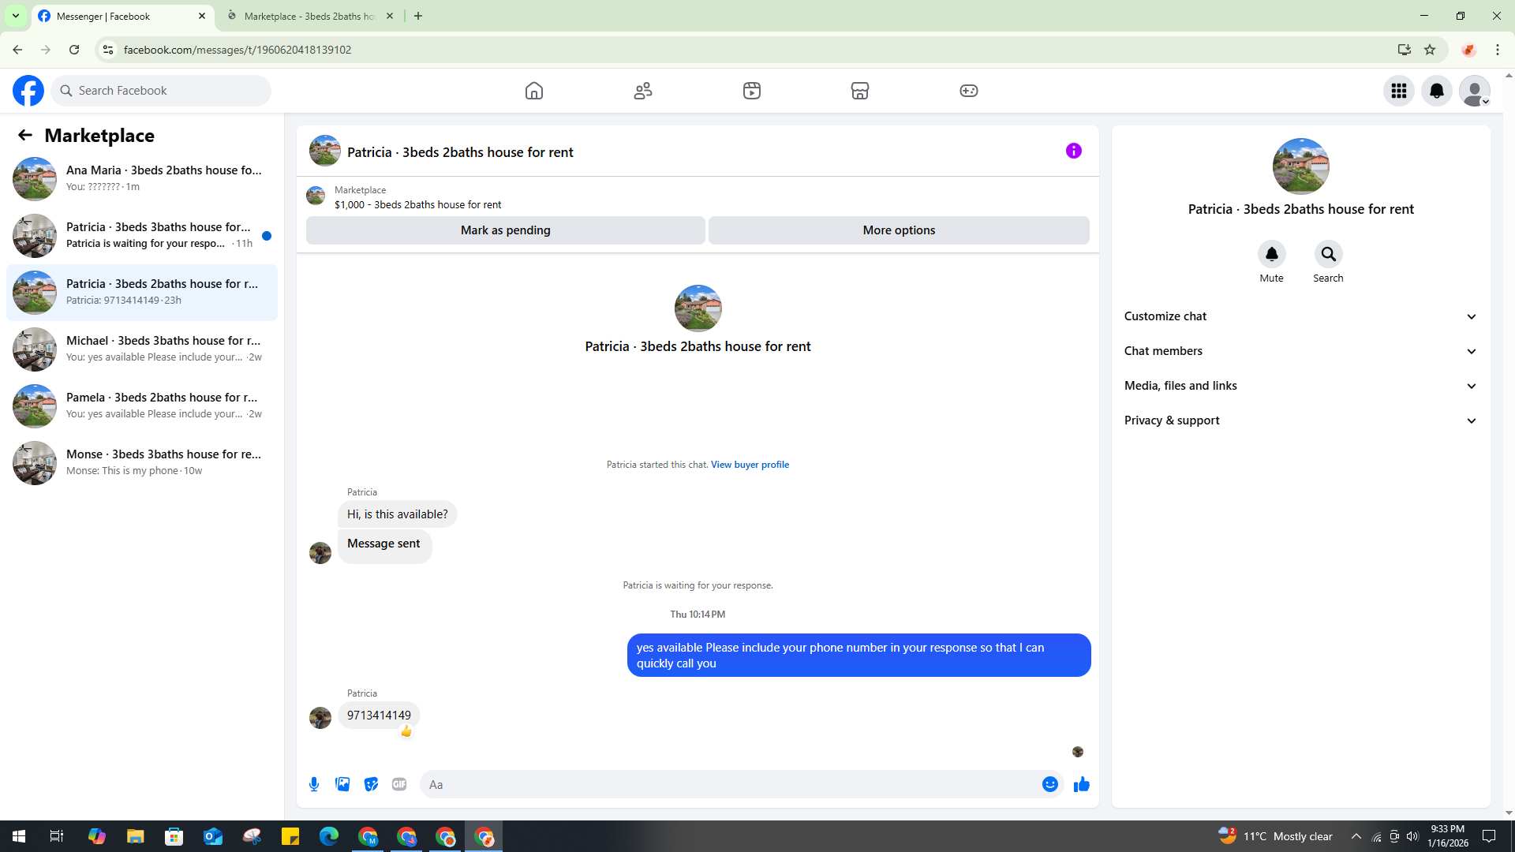Expand Media, files and links section
1515x852 pixels.
1300,386
